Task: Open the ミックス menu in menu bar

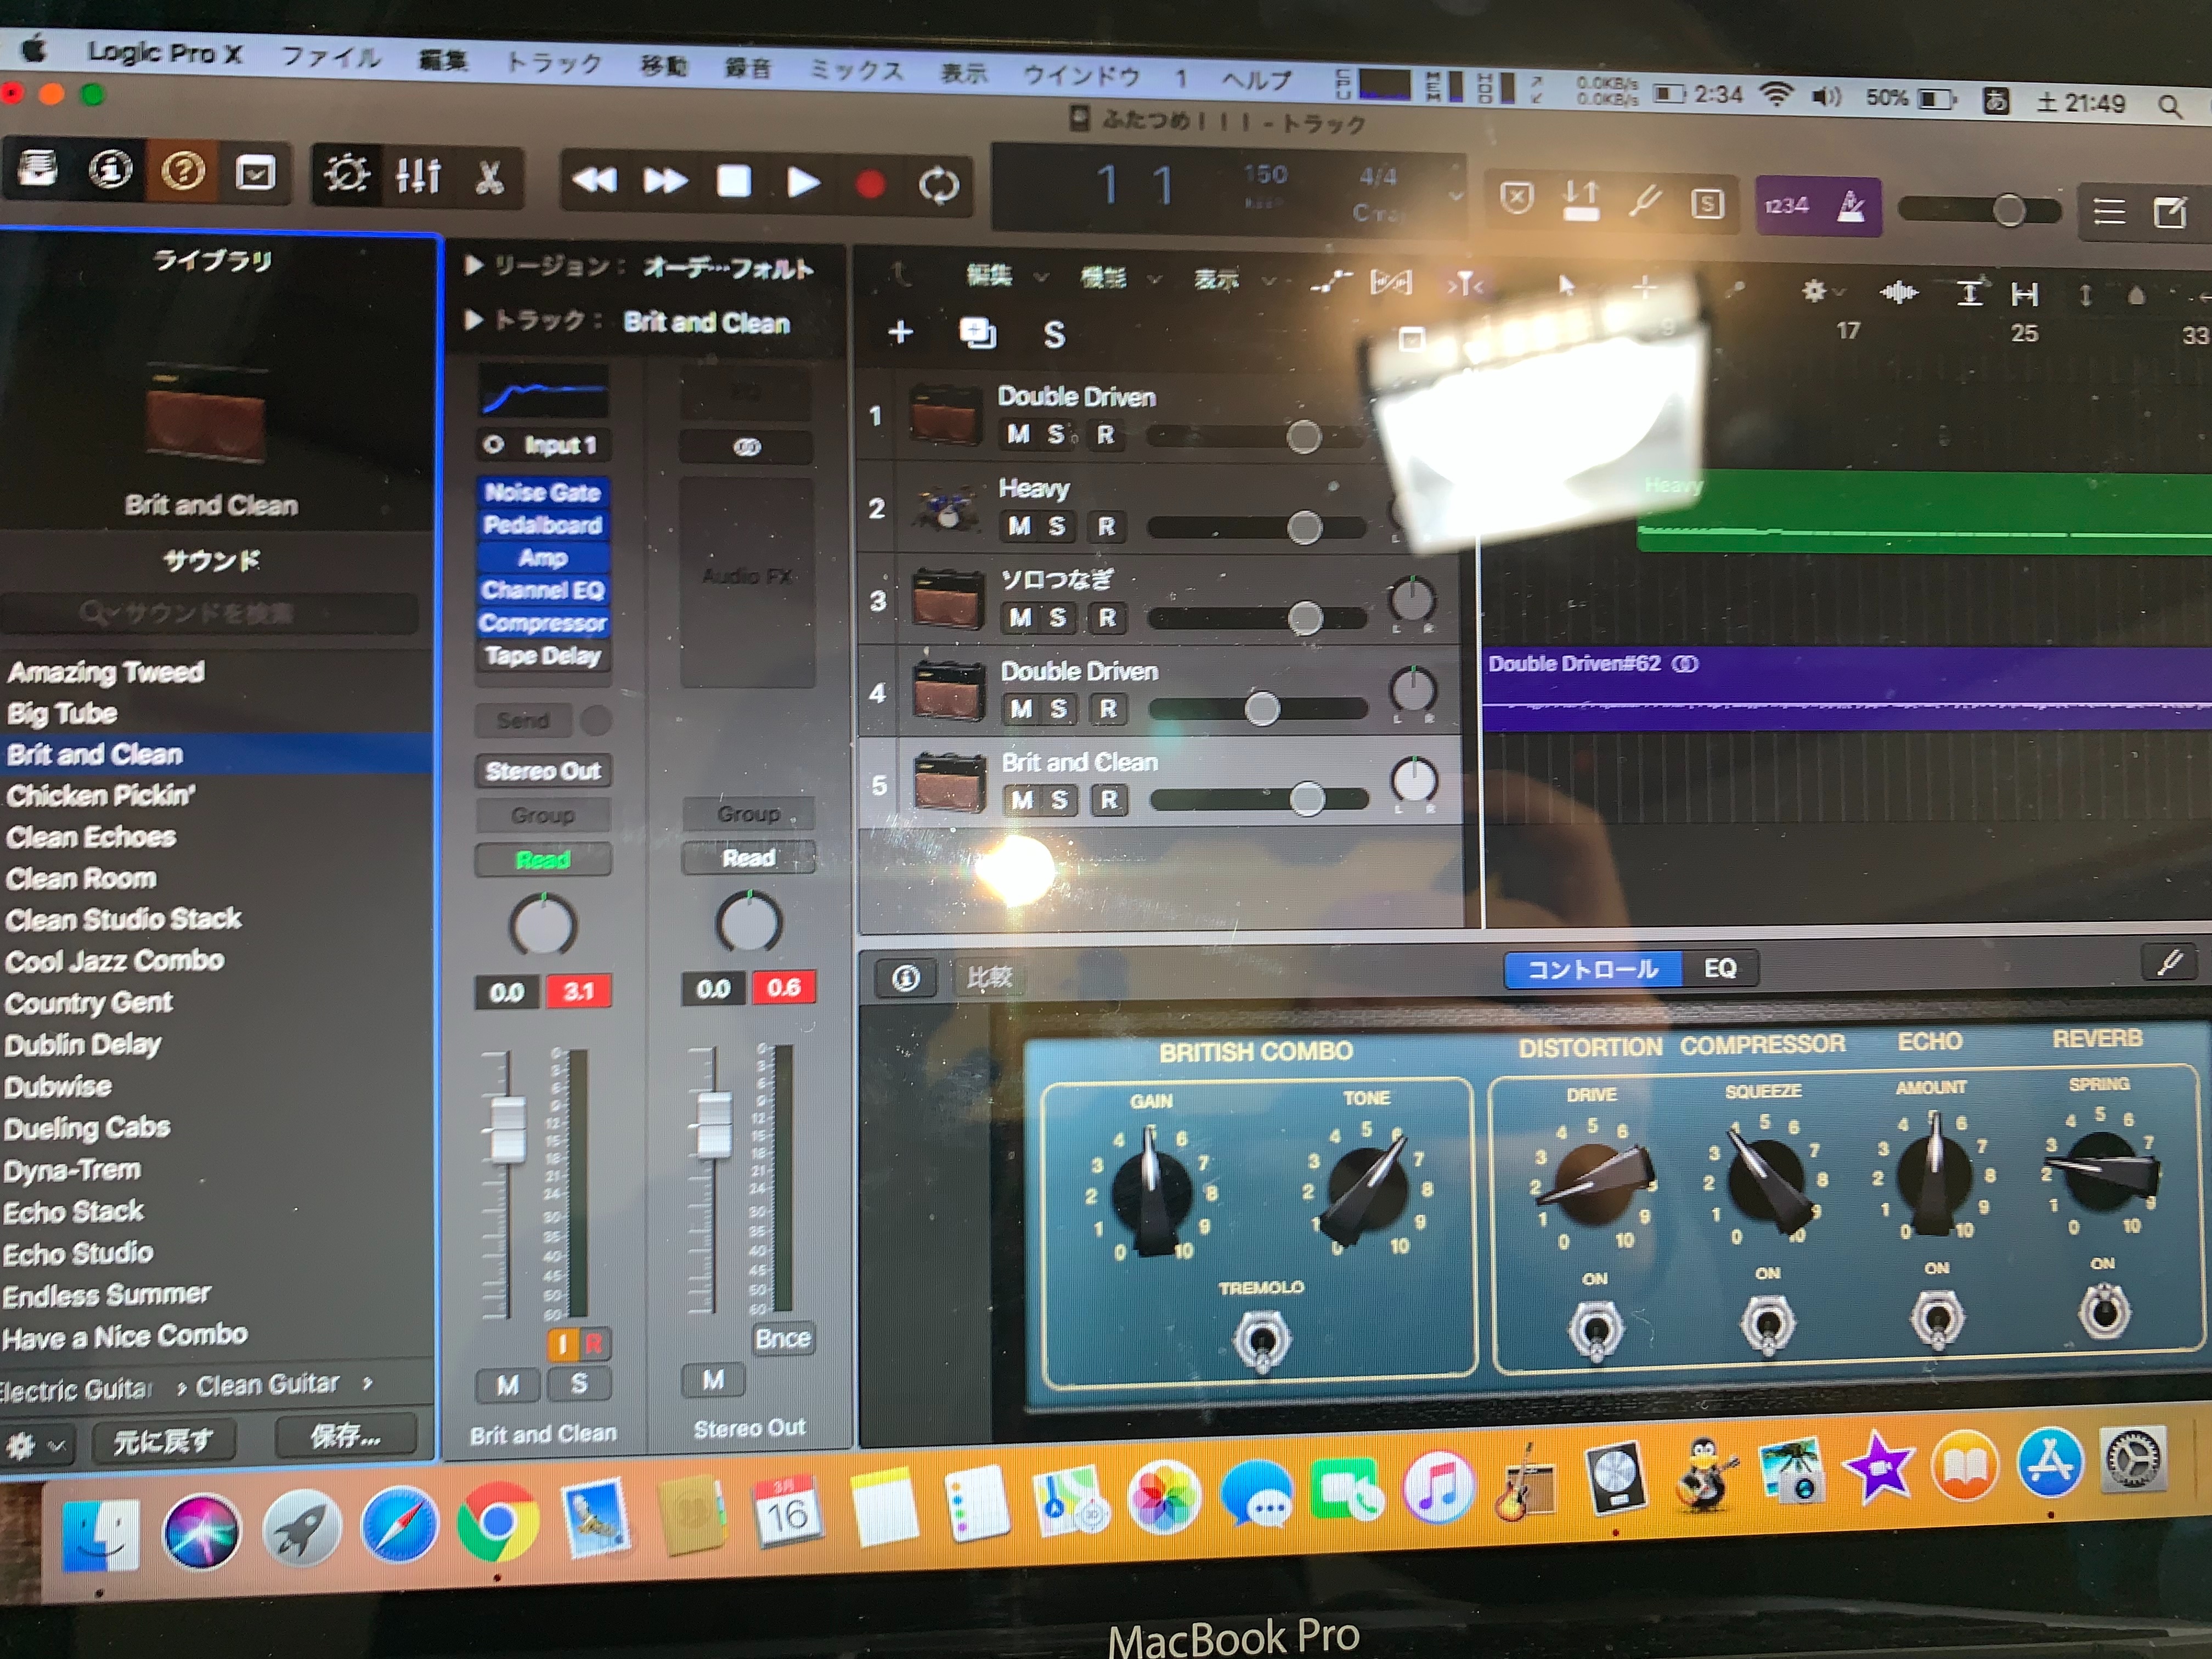Action: [x=856, y=70]
